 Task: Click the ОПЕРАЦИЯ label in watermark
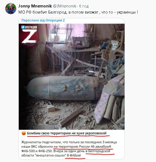(x=31, y=27)
